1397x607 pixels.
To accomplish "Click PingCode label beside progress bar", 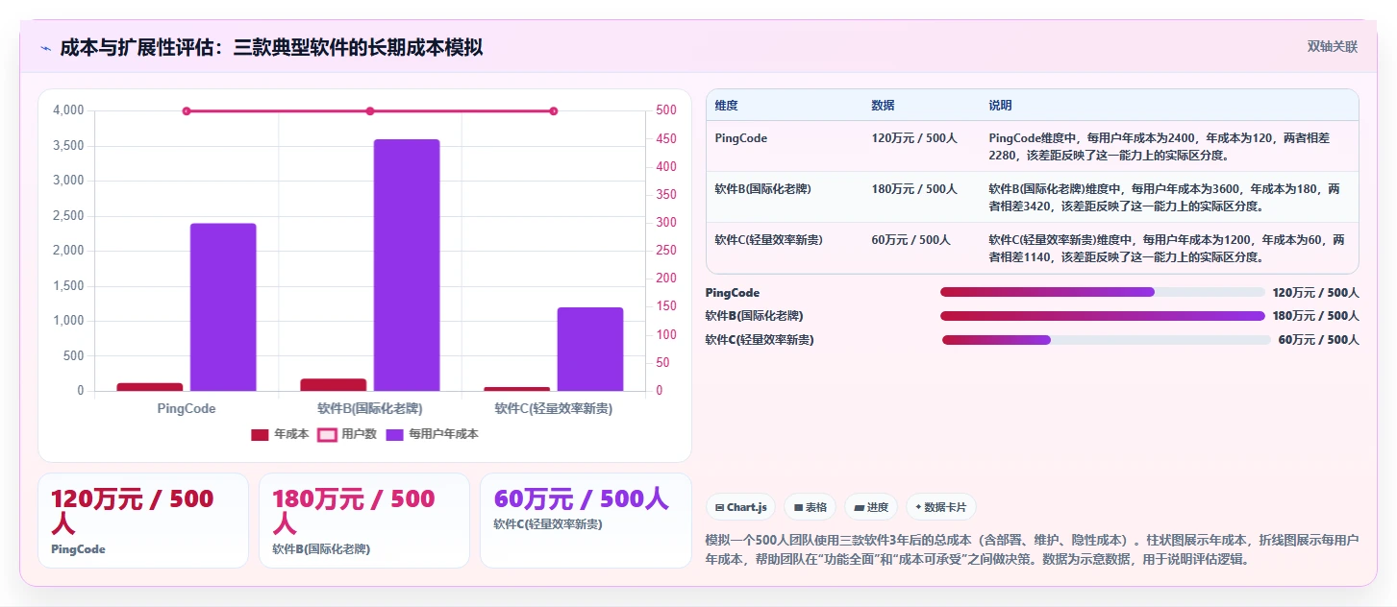I will coord(733,293).
